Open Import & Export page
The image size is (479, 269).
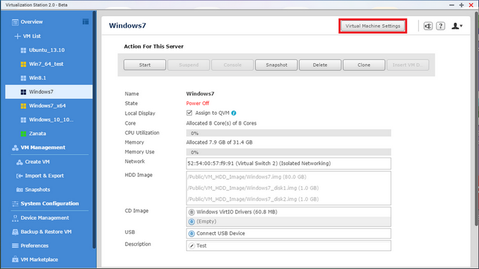[x=44, y=176]
